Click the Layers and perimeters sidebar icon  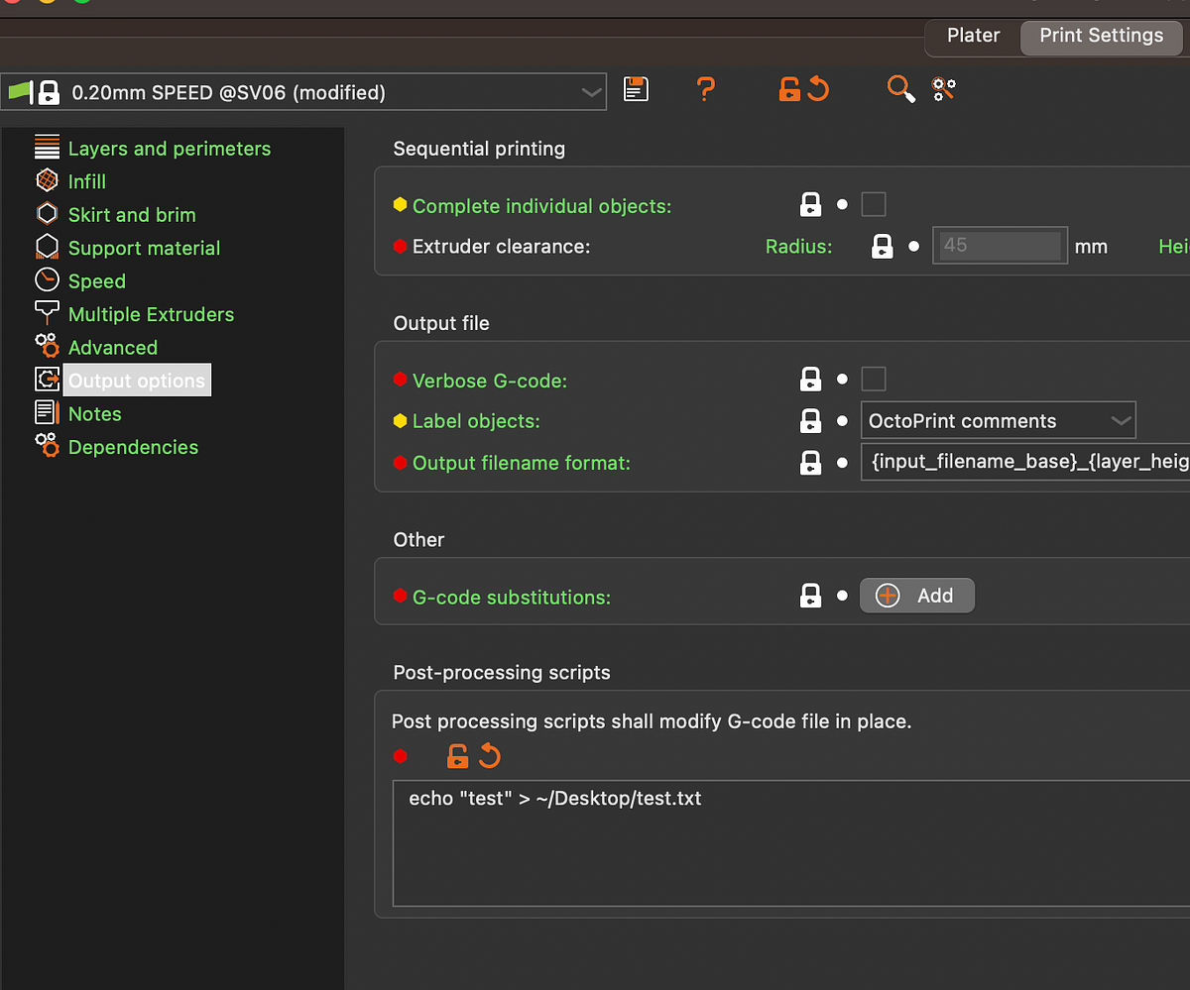coord(47,148)
